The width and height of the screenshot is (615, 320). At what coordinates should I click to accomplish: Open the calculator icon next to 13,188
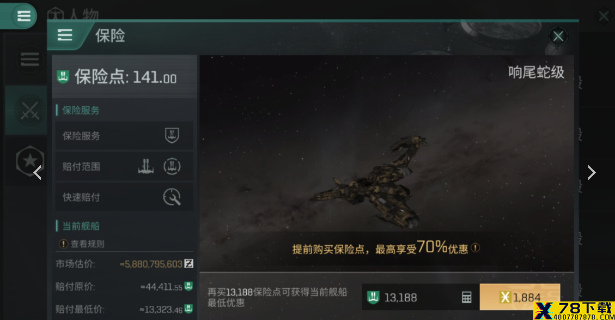[466, 297]
